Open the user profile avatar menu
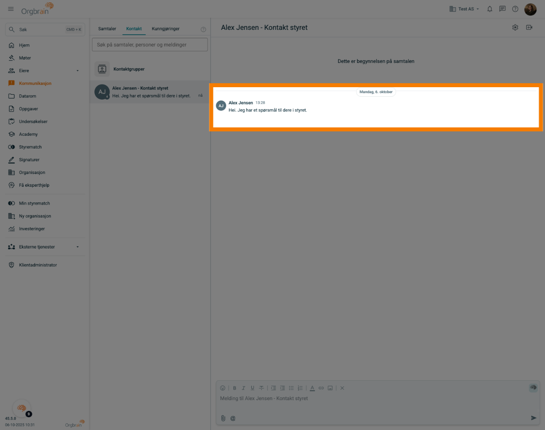This screenshot has width=545, height=430. pos(530,9)
